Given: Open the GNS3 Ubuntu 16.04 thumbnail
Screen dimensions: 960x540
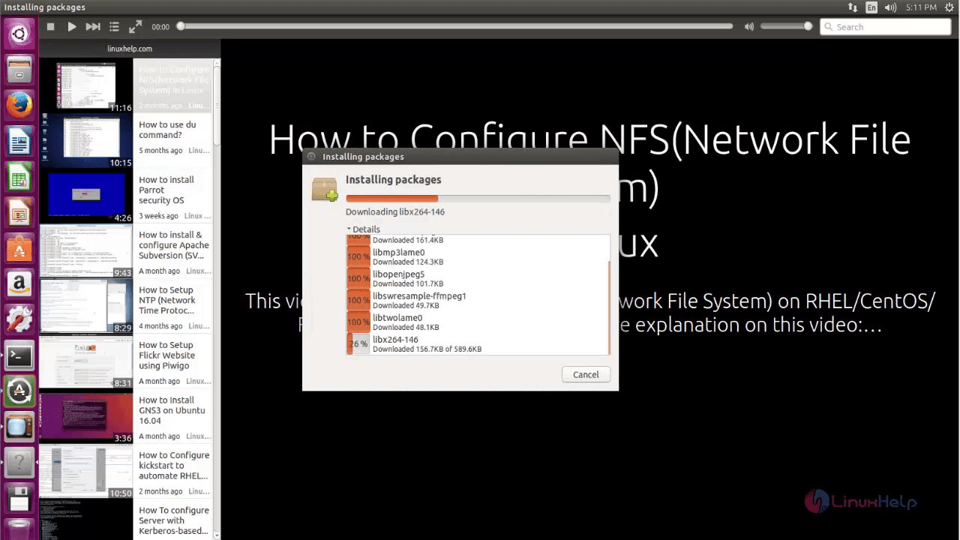Looking at the screenshot, I should click(86, 416).
